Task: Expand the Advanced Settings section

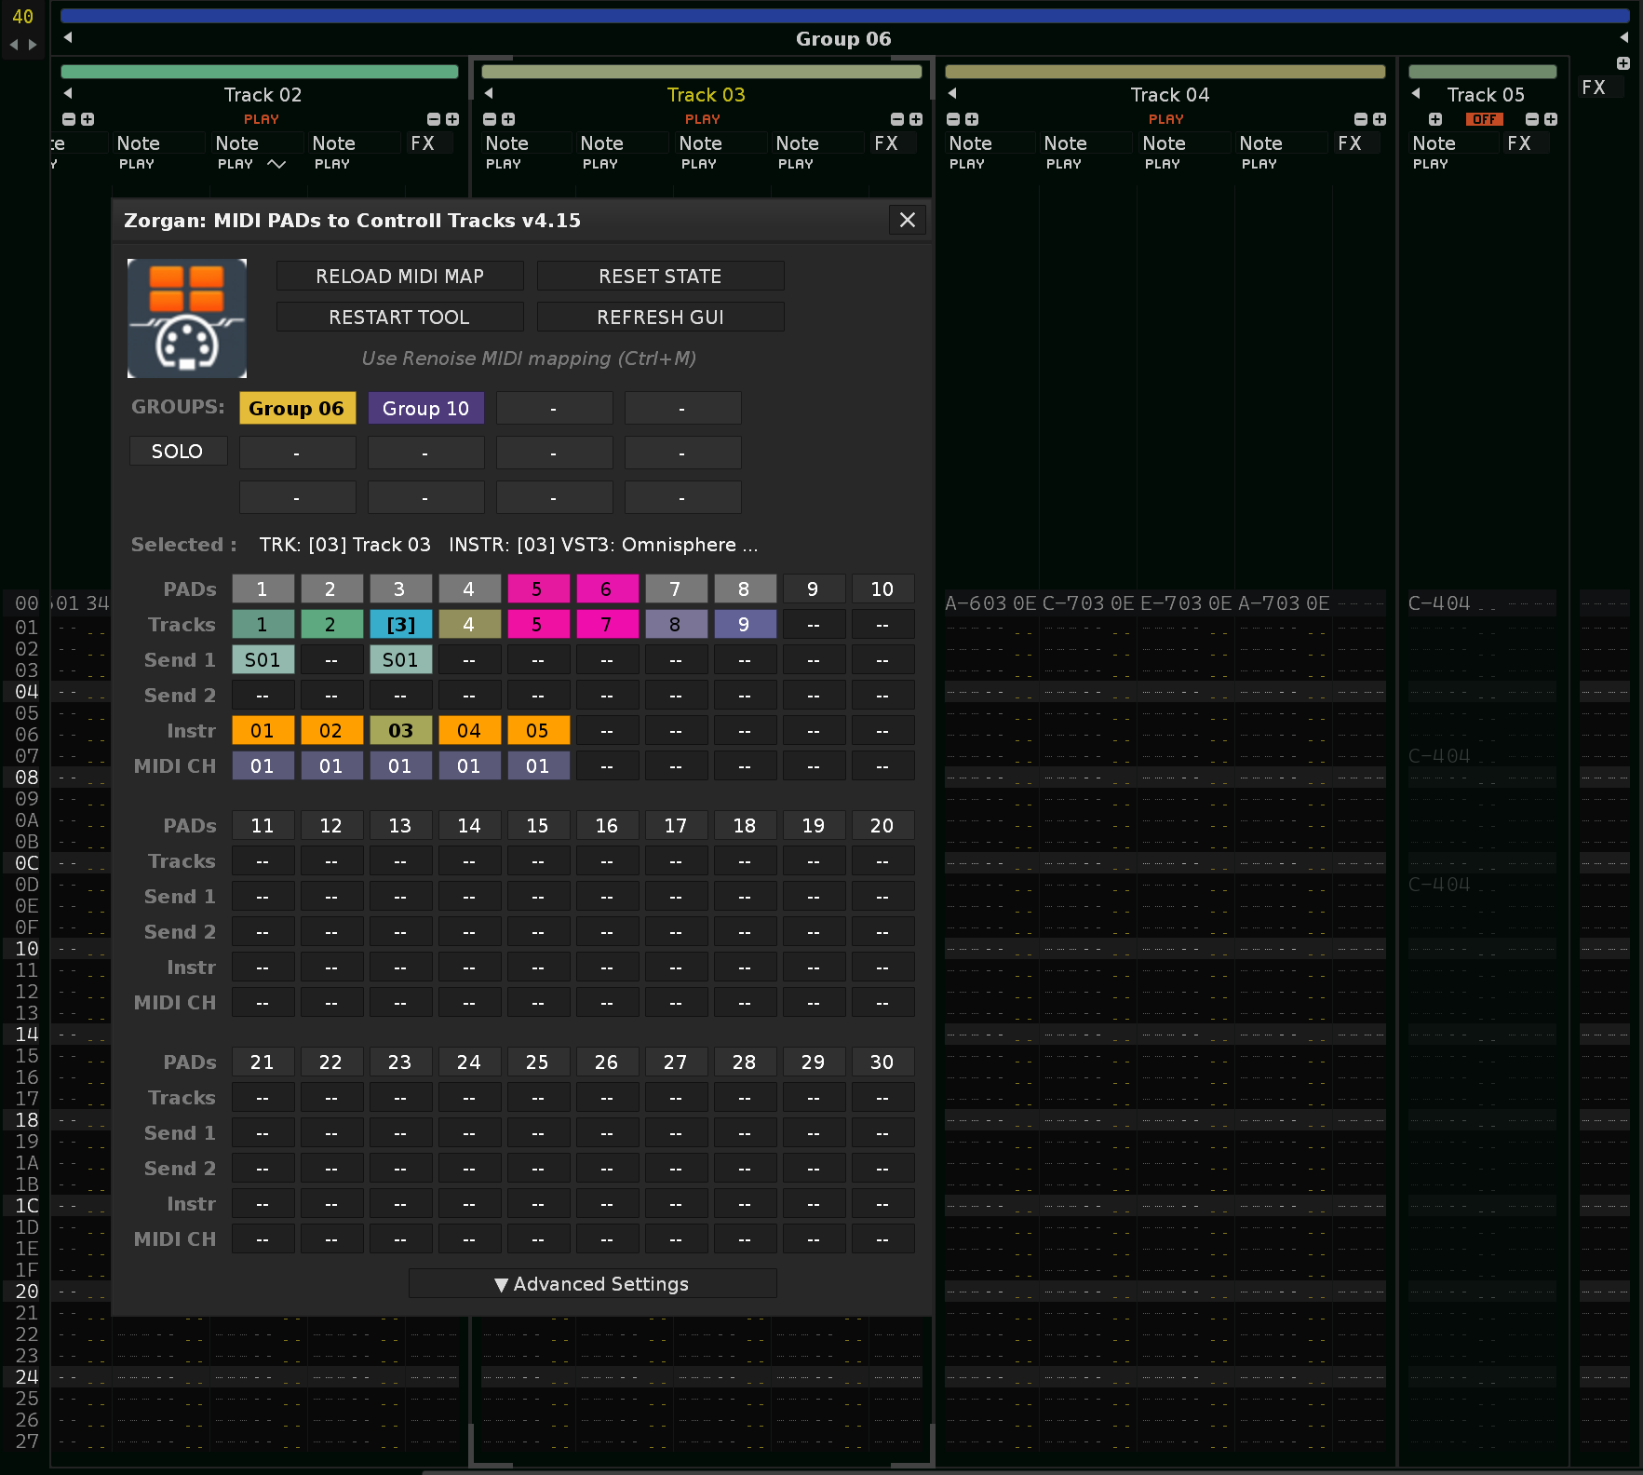Action: click(x=592, y=1284)
